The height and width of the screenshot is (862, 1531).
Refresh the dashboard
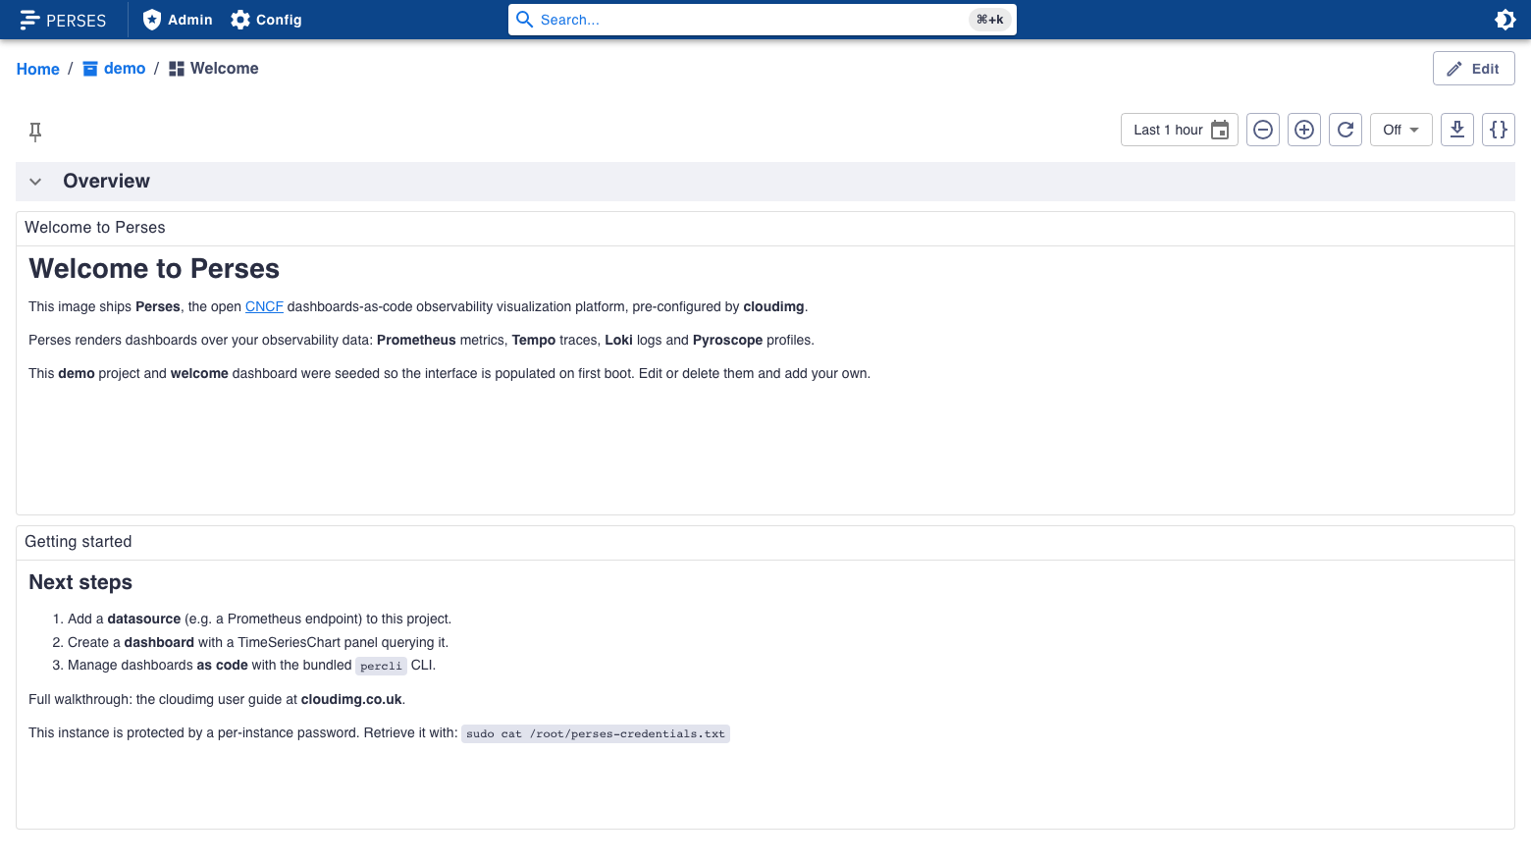coord(1346,130)
